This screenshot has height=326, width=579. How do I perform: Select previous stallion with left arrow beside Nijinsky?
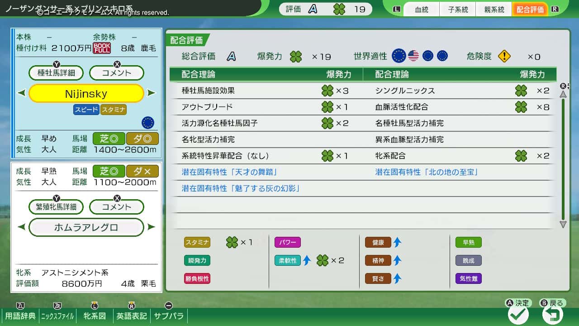tap(21, 93)
